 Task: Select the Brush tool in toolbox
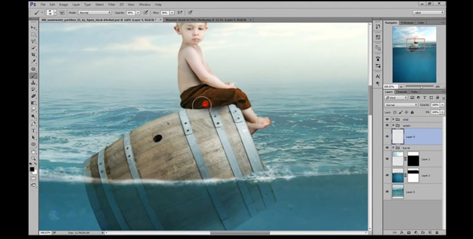(x=34, y=76)
